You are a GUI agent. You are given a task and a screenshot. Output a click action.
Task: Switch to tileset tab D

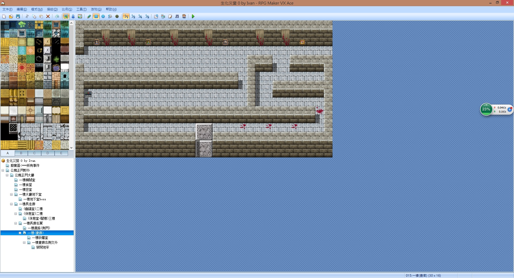point(48,153)
